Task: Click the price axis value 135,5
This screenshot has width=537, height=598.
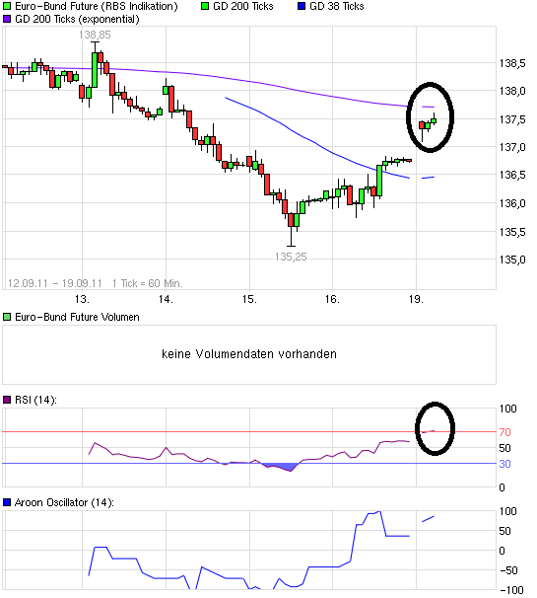Action: [x=512, y=232]
